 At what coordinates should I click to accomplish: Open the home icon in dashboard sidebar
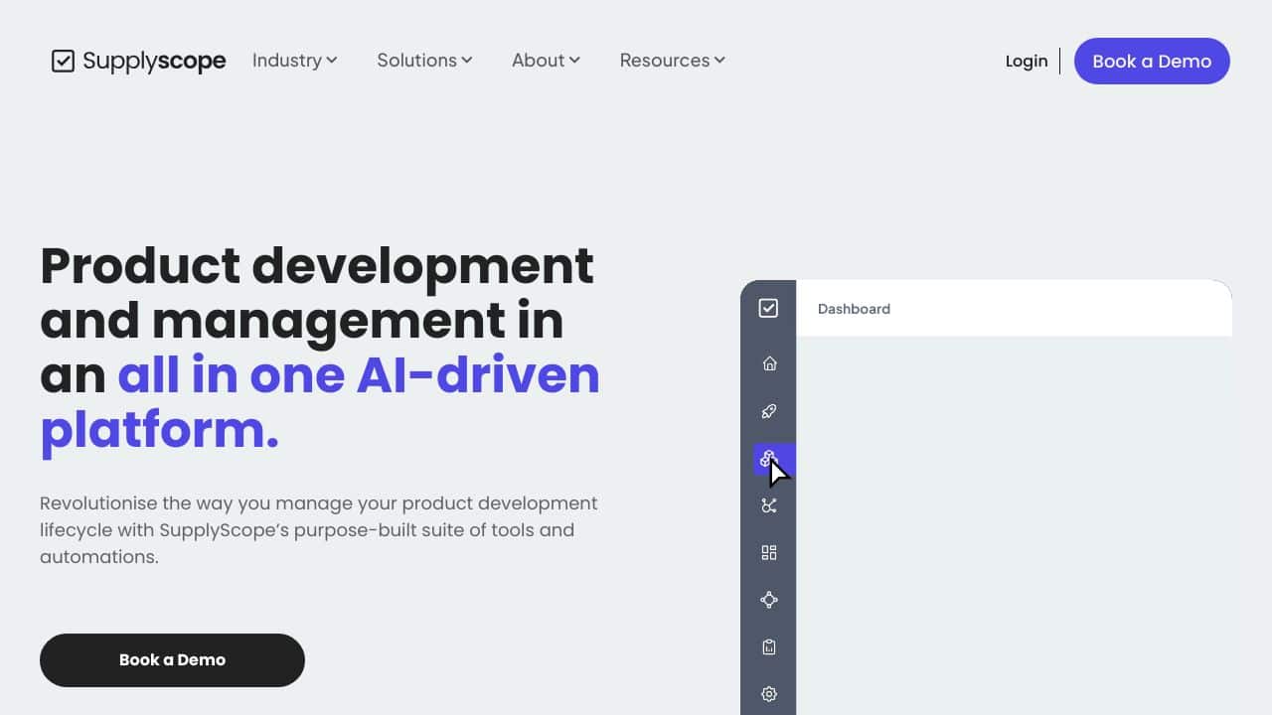click(769, 363)
